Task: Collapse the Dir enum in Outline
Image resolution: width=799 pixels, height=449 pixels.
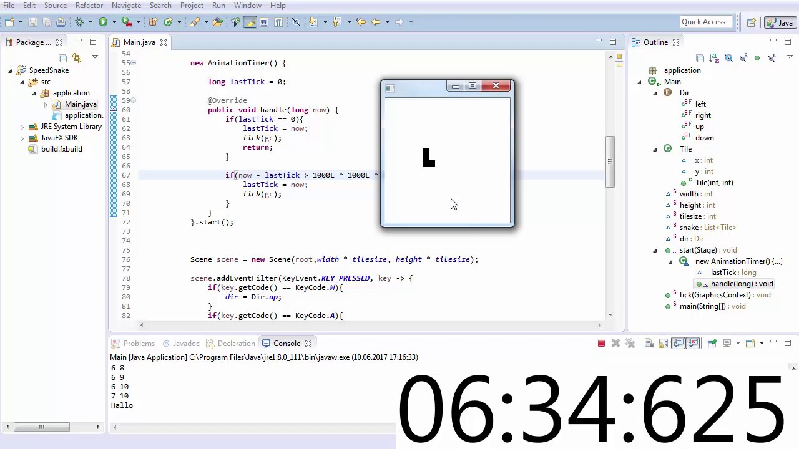Action: (x=655, y=93)
